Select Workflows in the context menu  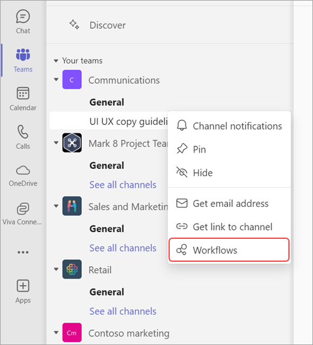click(x=229, y=250)
